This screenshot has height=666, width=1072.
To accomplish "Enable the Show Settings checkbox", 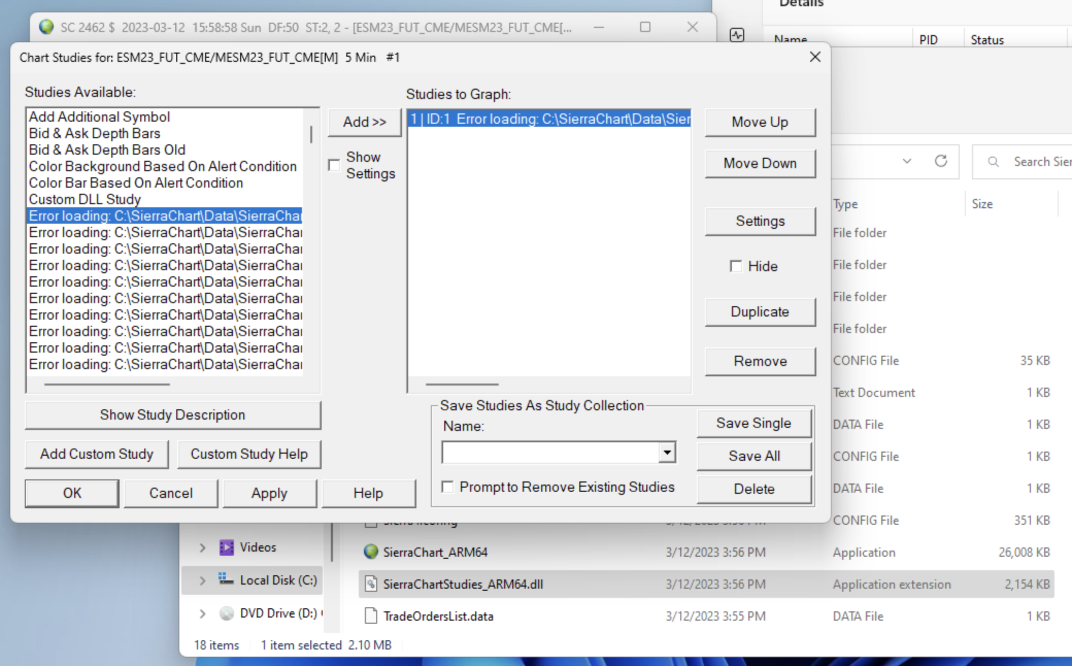I will 334,165.
